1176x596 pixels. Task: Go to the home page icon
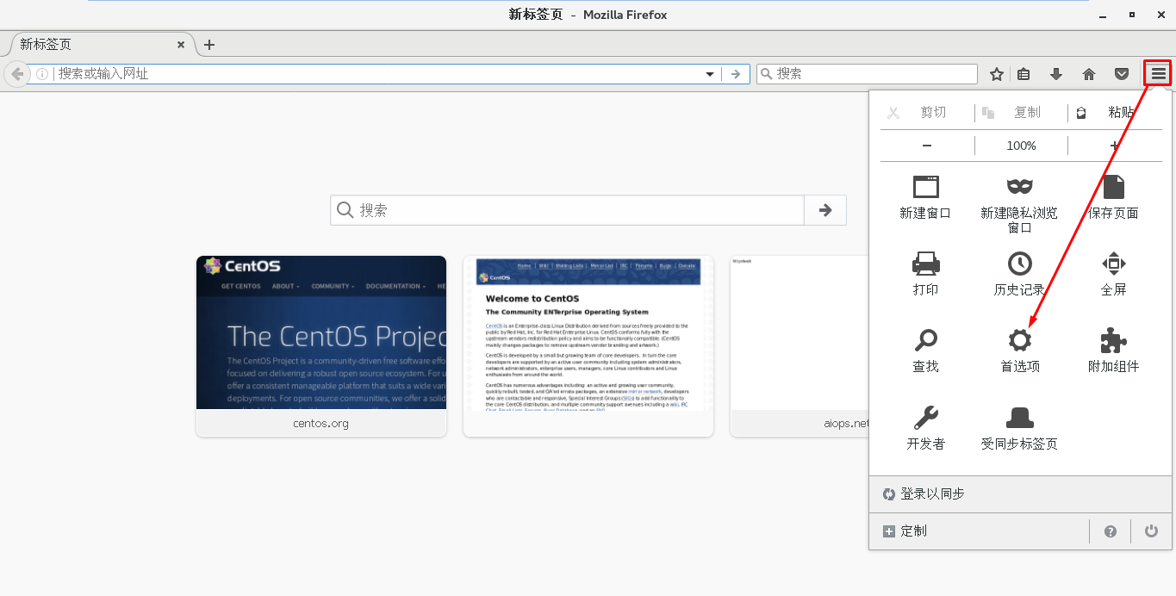[1089, 74]
